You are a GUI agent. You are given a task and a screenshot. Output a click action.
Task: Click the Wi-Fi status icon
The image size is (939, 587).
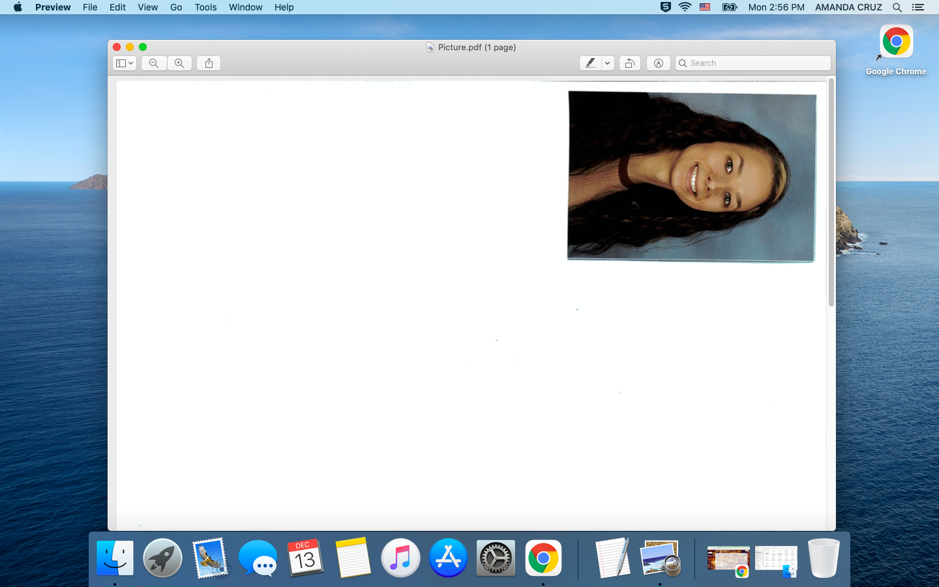[685, 7]
